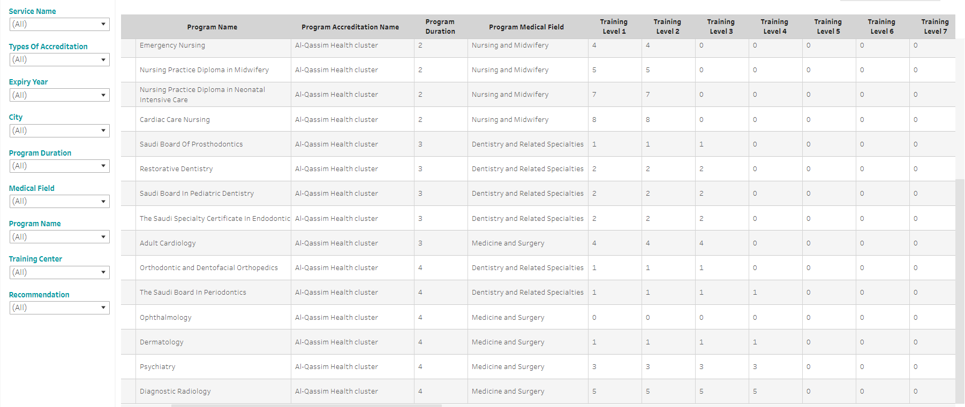Select the Training Level 4 column header
This screenshot has width=965, height=407.
(x=774, y=27)
